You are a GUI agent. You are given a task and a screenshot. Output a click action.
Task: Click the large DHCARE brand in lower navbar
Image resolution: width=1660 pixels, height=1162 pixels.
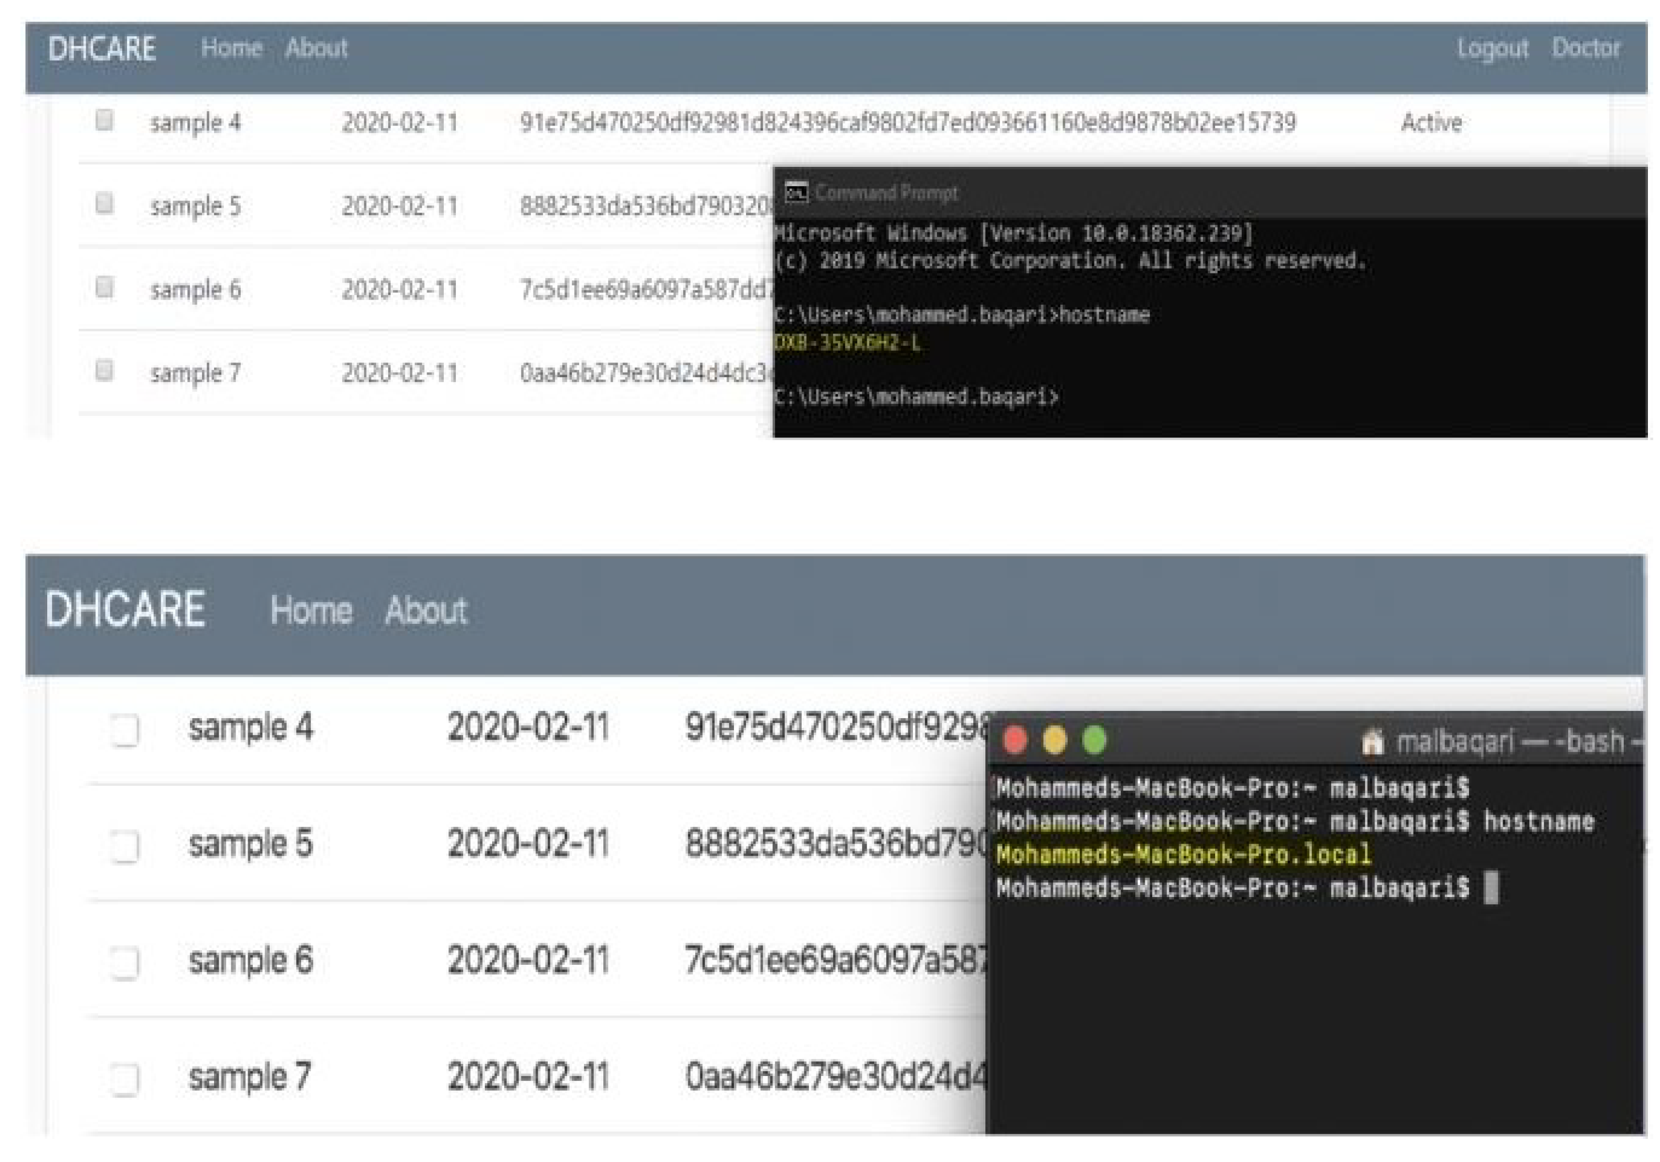pyautogui.click(x=125, y=609)
